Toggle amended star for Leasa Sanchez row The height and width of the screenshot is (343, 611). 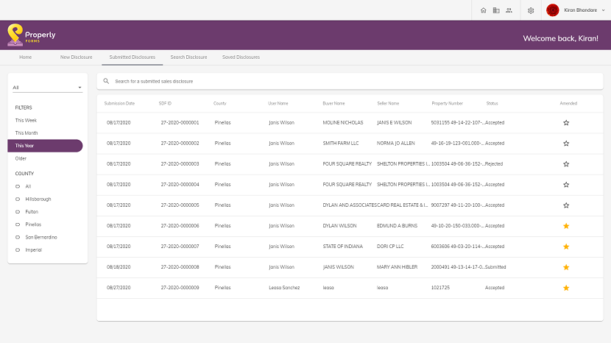(x=566, y=288)
